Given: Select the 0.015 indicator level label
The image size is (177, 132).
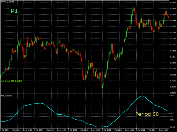Looking at the screenshot, I should coord(171,113).
